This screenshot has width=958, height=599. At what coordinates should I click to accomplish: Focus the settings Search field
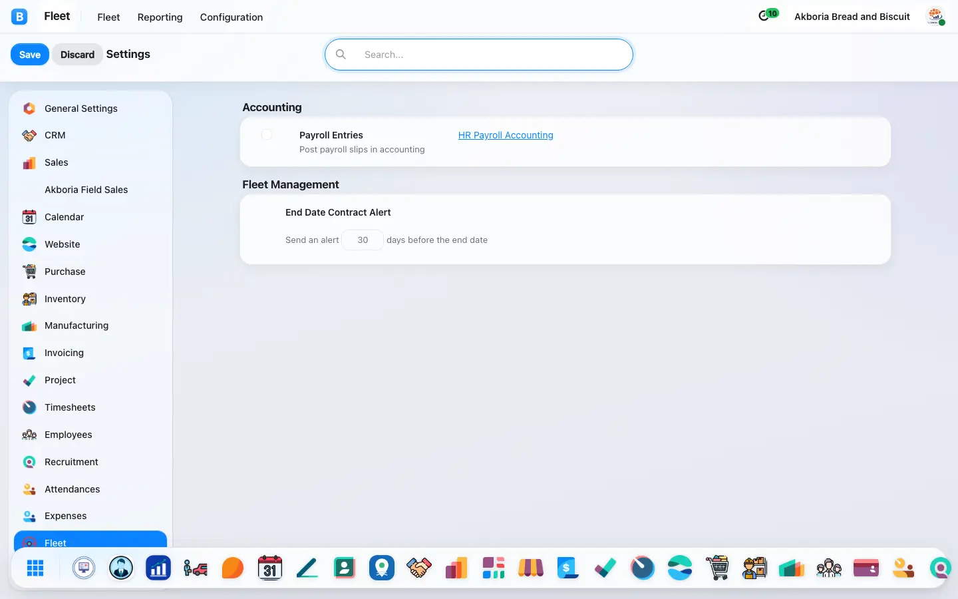click(x=479, y=55)
